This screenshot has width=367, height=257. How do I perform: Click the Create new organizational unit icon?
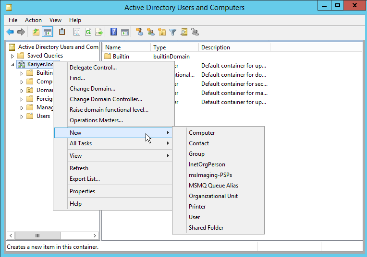tap(162, 32)
